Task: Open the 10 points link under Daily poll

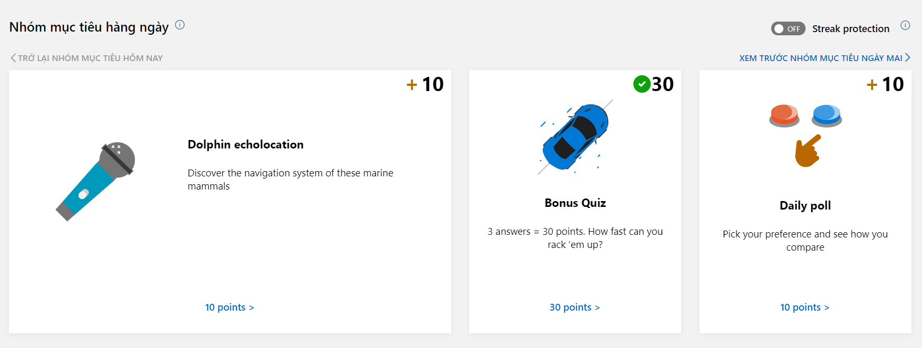Action: coord(804,307)
